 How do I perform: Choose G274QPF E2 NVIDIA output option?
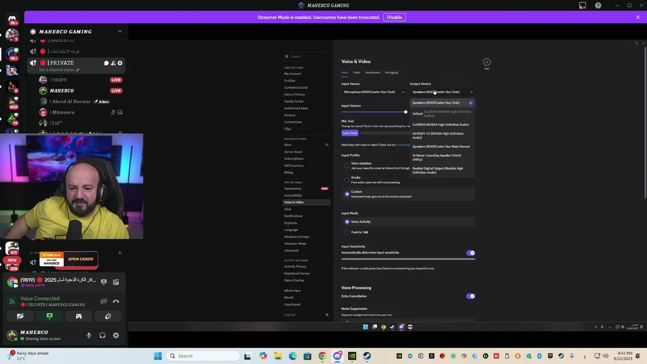(x=442, y=135)
